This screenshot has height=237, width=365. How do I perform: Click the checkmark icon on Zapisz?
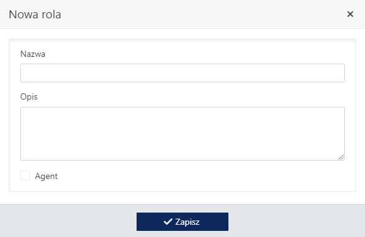tap(168, 222)
